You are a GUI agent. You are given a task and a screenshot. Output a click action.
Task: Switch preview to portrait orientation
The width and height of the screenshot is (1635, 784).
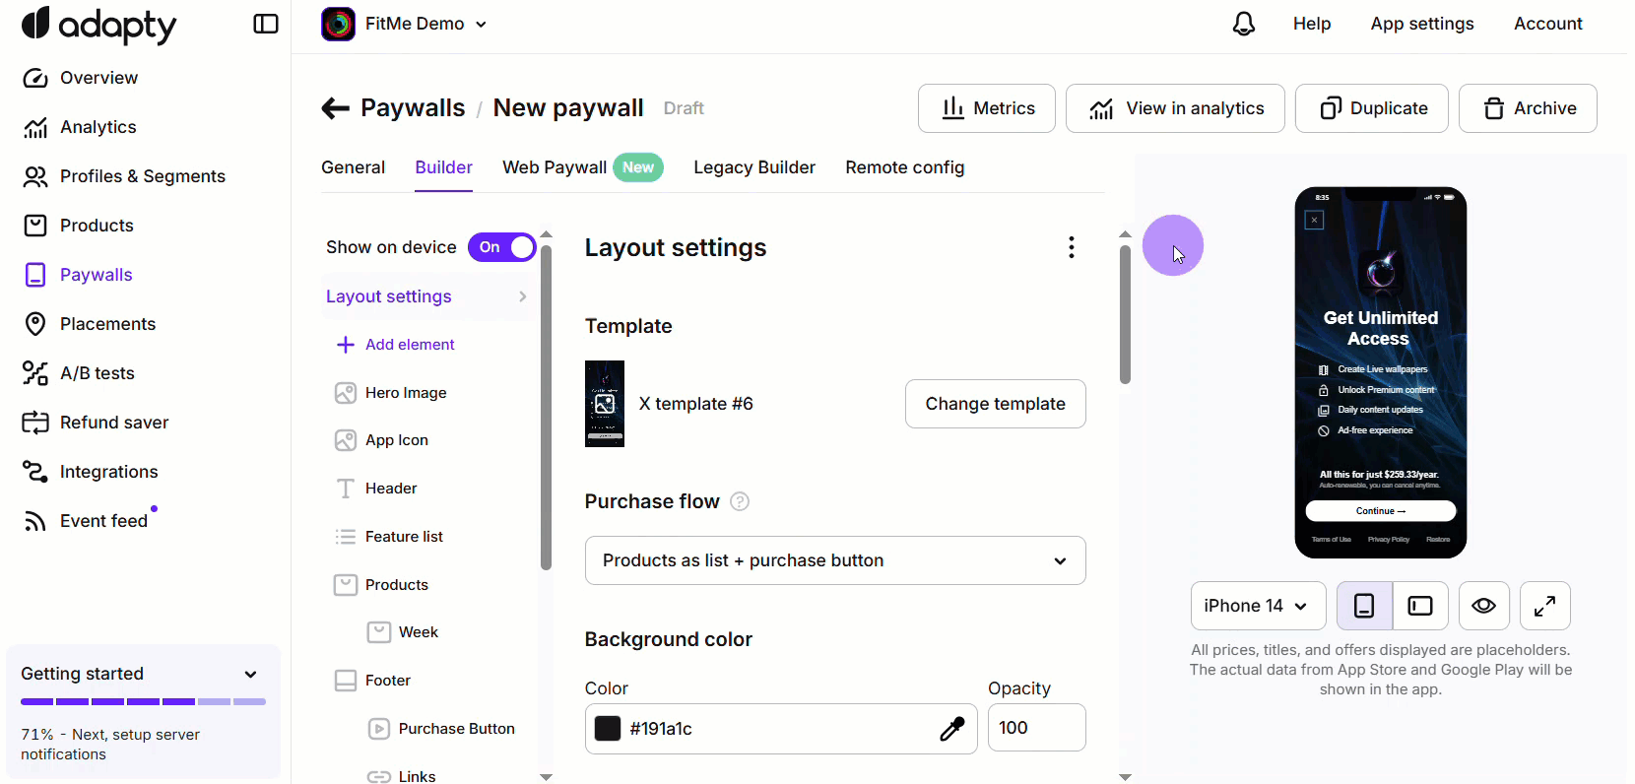[x=1364, y=606]
